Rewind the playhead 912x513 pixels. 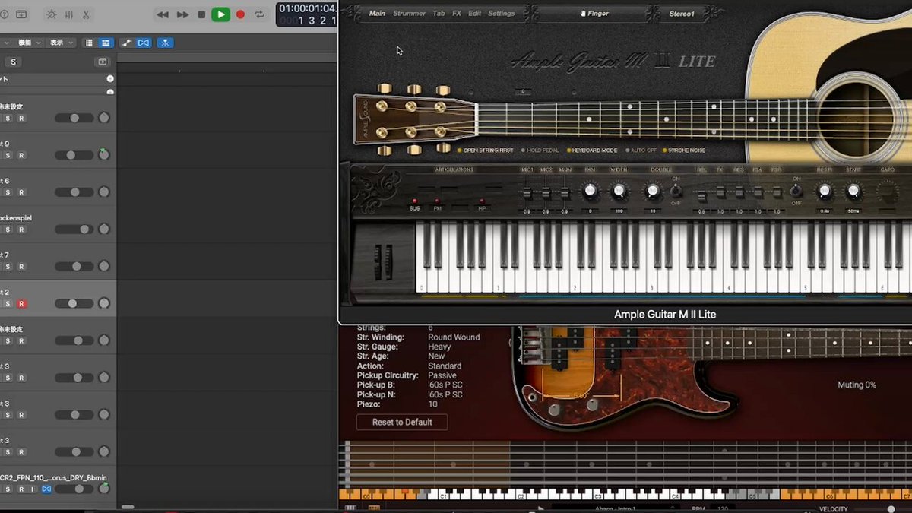point(163,14)
